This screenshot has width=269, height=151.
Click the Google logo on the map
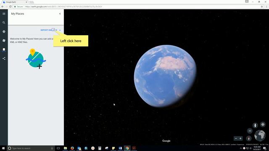tap(166, 141)
